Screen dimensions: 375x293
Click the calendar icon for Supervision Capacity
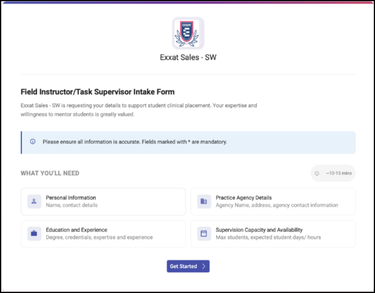[204, 233]
